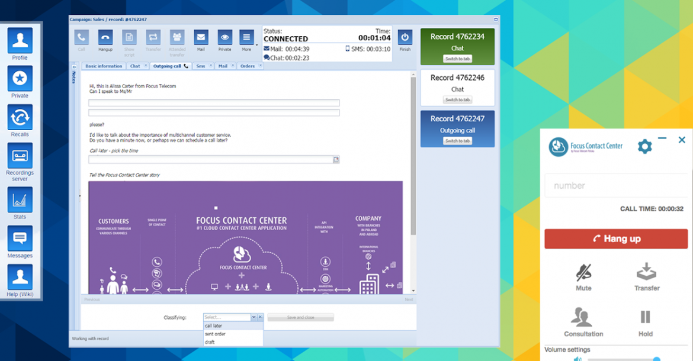Open the Profile sidebar icon
693x361 pixels.
[x=20, y=40]
